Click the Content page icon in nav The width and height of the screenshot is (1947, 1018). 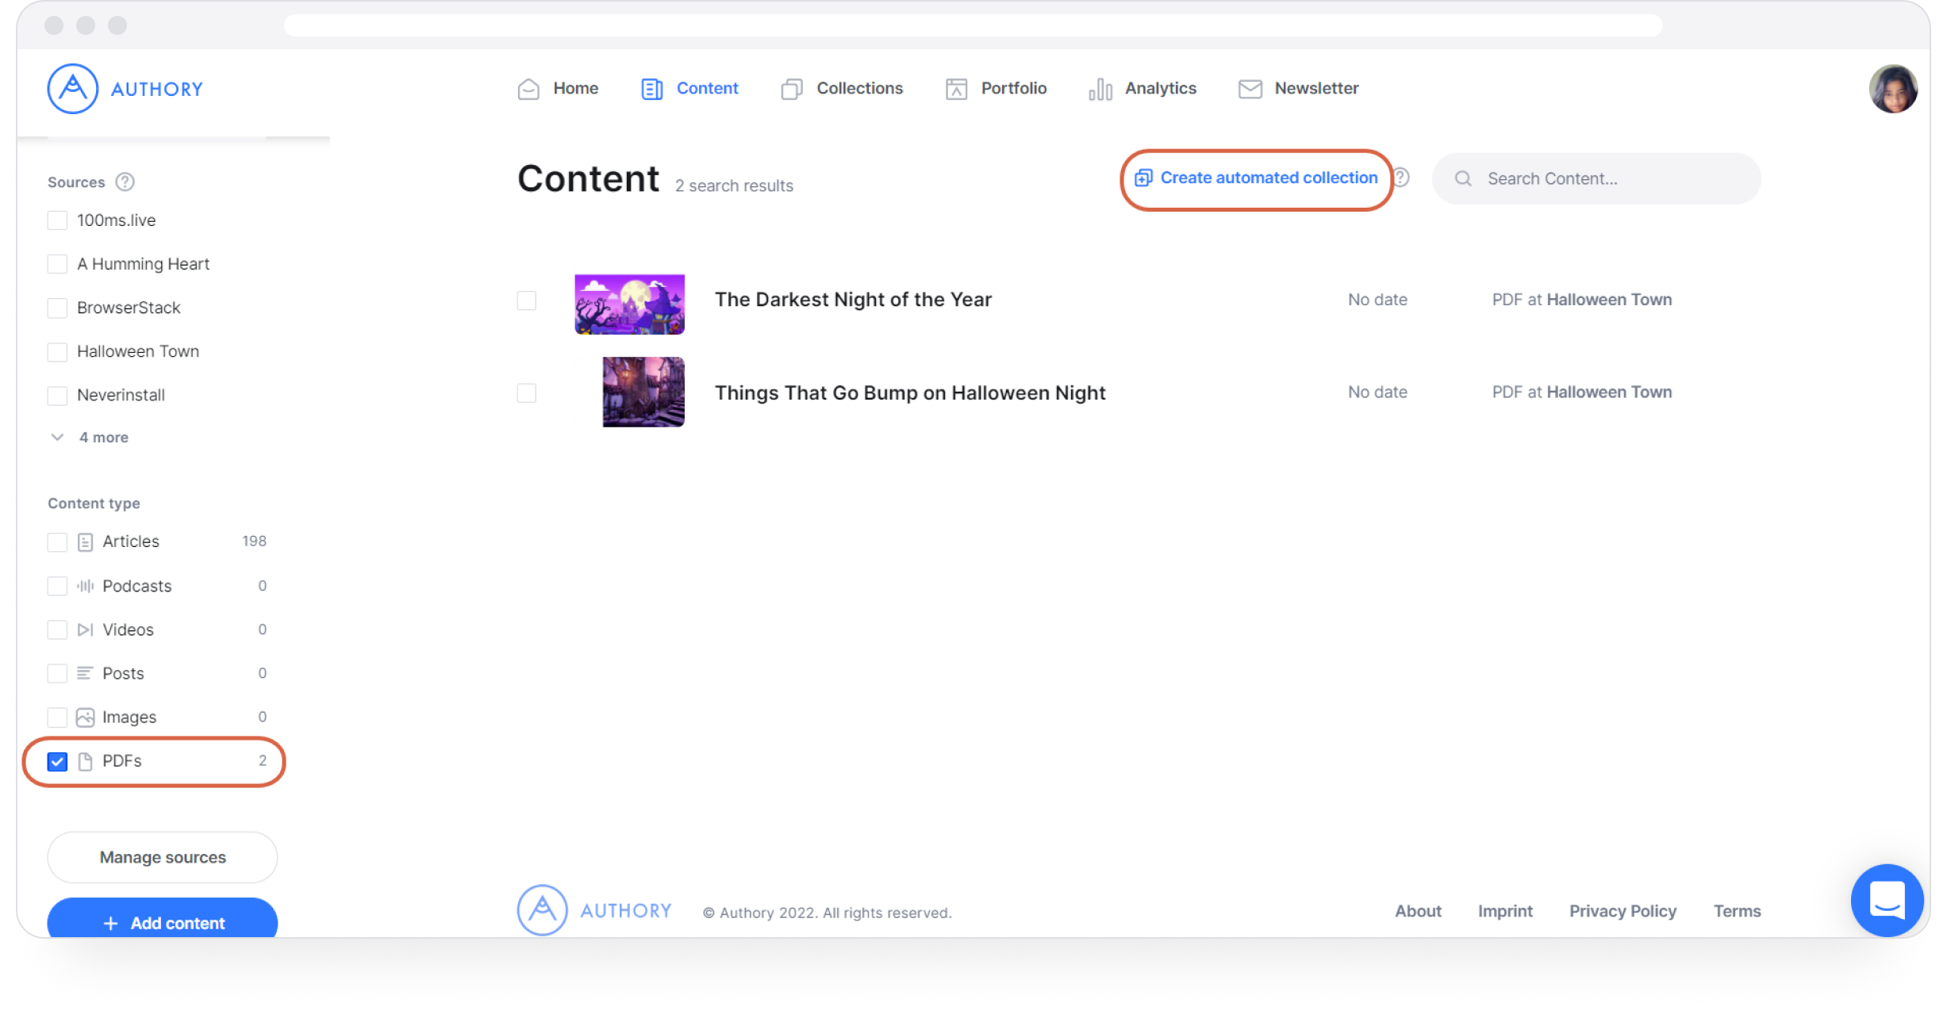click(652, 89)
